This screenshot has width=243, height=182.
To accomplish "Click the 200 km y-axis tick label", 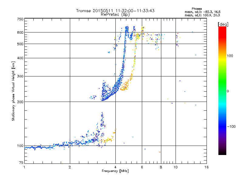I will (x=20, y=102).
